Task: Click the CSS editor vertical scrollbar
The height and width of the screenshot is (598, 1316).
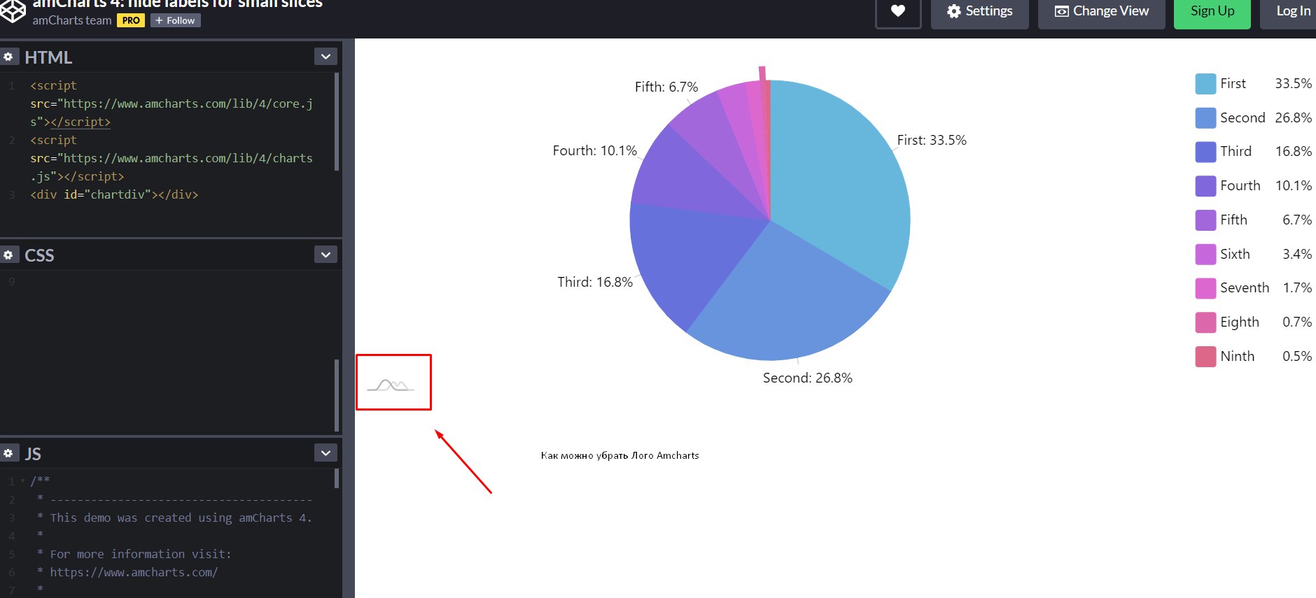Action: [x=337, y=395]
